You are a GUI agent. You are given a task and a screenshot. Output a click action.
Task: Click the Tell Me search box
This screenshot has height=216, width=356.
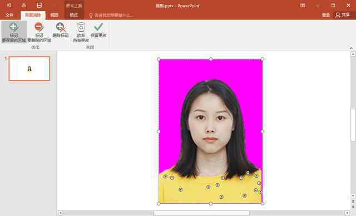(111, 16)
